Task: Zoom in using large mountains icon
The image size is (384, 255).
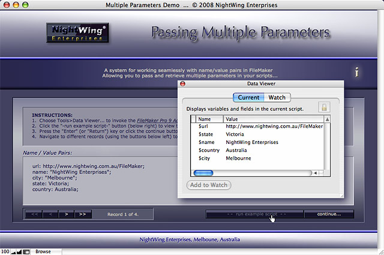Action: click(19, 252)
